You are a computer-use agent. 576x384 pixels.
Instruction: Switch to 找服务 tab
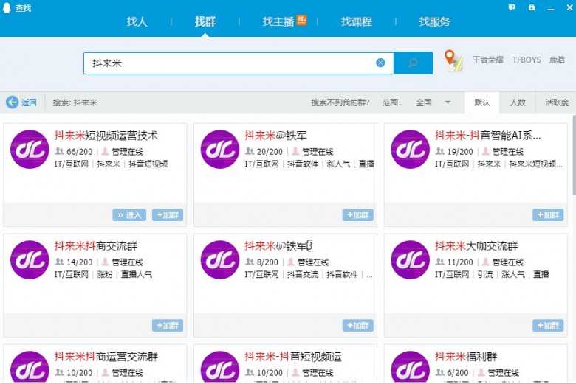coord(434,21)
